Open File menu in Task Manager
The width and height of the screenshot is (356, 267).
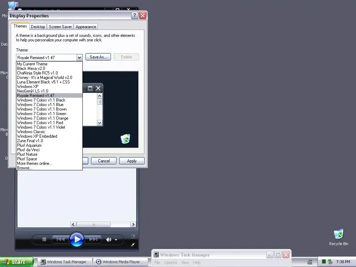tap(157, 262)
